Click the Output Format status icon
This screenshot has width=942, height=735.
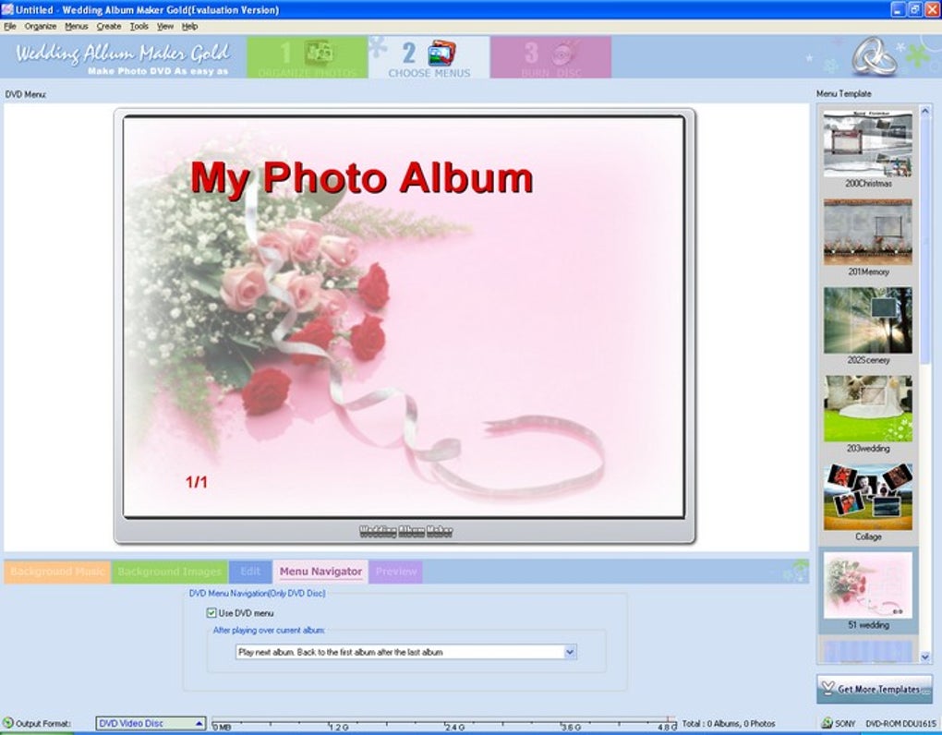(x=7, y=723)
